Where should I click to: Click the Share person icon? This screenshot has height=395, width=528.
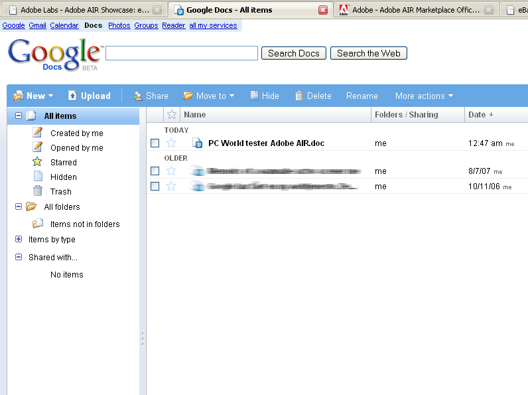click(x=138, y=96)
